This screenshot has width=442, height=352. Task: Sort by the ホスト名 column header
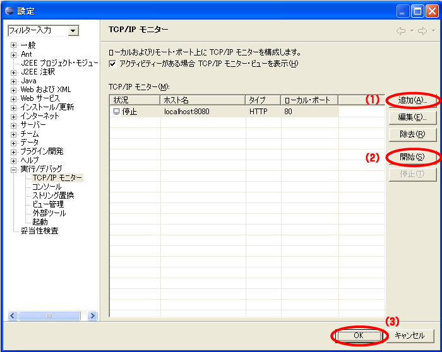pos(203,100)
